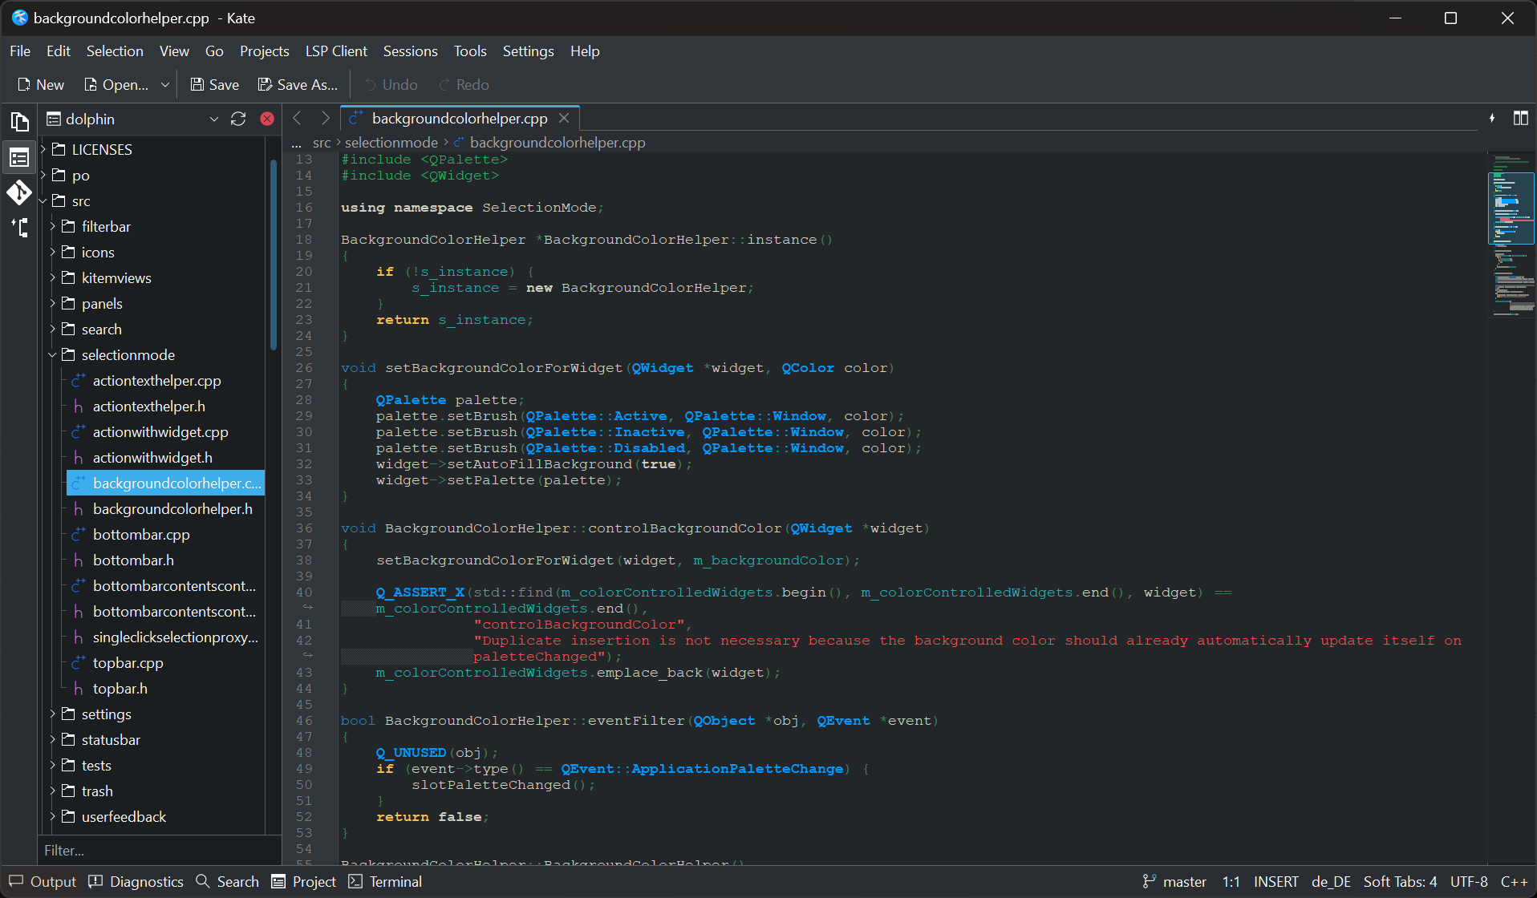Image resolution: width=1537 pixels, height=898 pixels.
Task: Open the Git panel sidebar icon
Action: click(x=19, y=192)
